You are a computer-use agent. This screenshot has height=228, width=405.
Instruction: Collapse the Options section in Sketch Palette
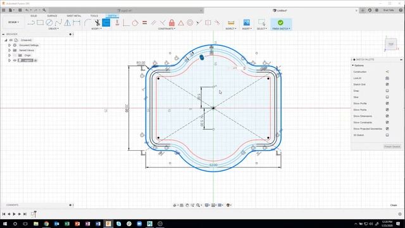pos(353,65)
